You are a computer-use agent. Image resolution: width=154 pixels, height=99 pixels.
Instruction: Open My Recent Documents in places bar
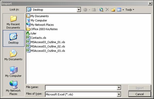13,22
